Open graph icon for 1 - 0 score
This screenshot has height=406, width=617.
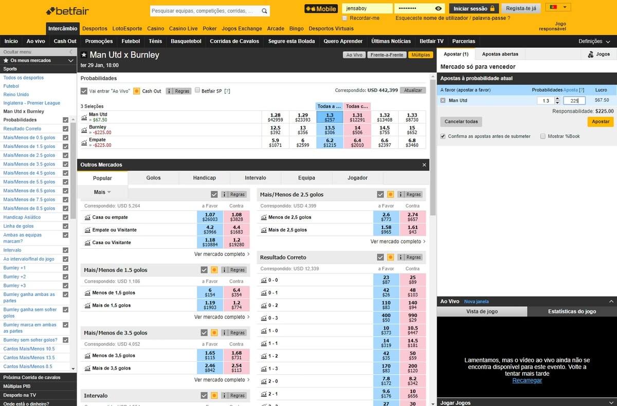point(263,330)
